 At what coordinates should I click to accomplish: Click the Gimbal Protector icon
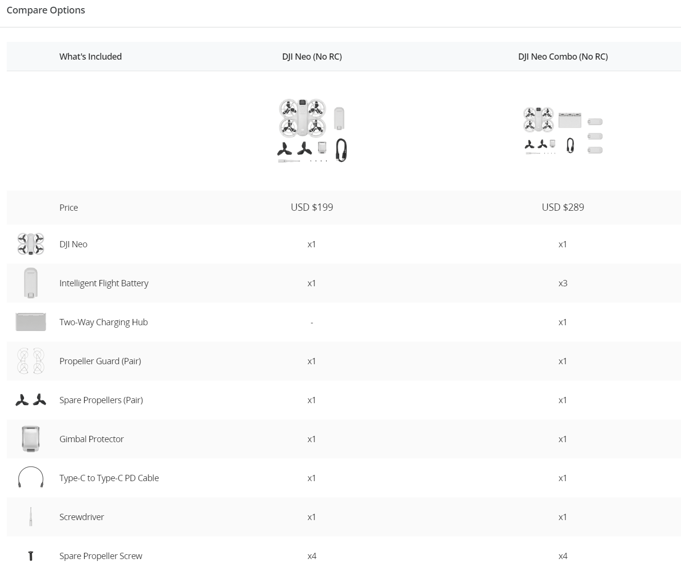(30, 439)
